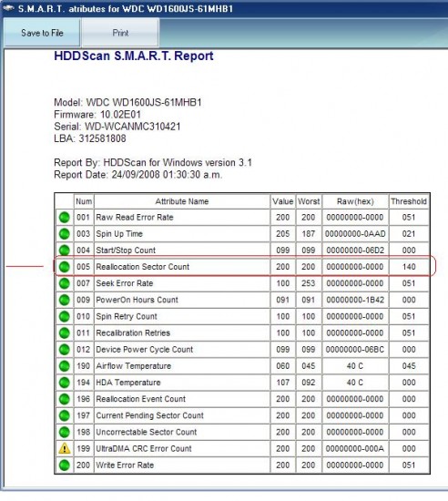
Task: Select the PowerOn Hours Count attribute name
Action: pyautogui.click(x=137, y=300)
